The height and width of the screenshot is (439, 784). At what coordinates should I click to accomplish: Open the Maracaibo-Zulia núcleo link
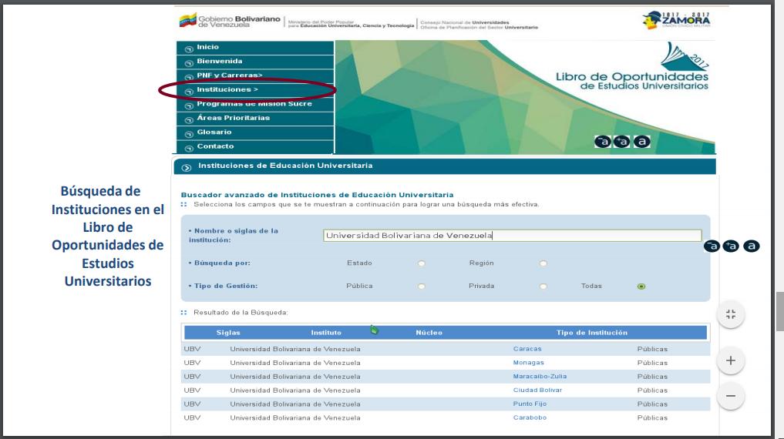pos(540,376)
